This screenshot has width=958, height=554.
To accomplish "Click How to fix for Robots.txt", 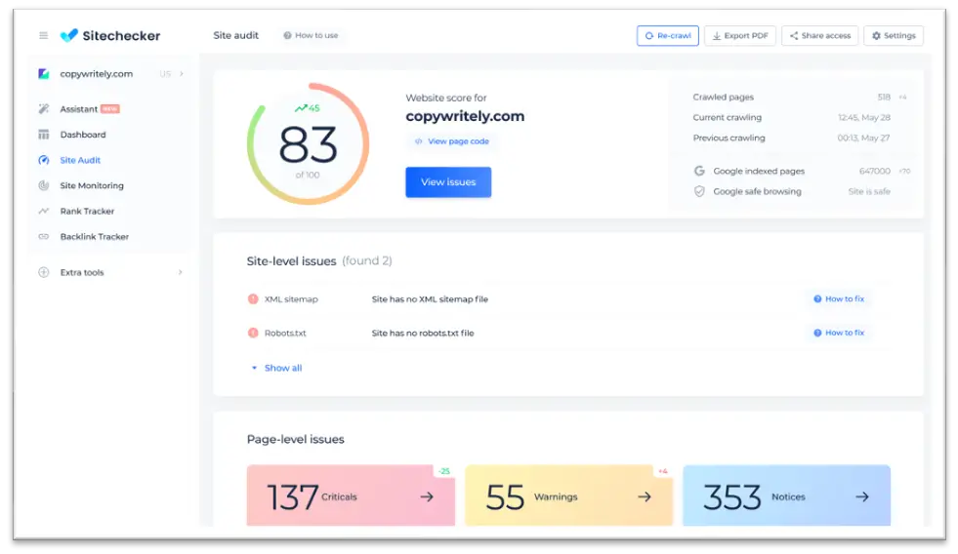I will tap(839, 333).
